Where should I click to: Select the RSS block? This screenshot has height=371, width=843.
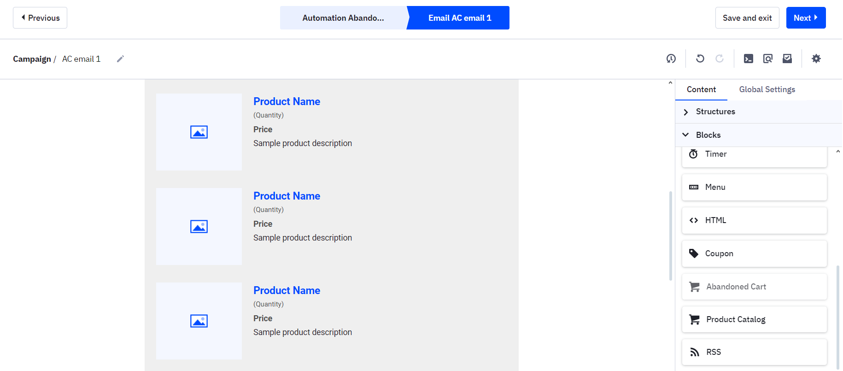(x=754, y=352)
